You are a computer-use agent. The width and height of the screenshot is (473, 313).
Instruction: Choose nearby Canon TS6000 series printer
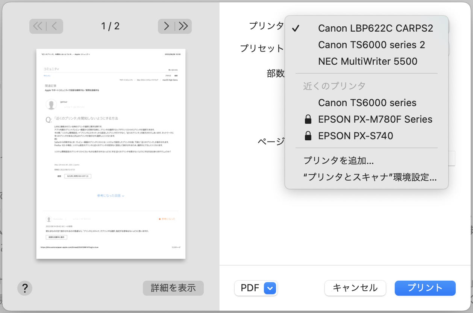pyautogui.click(x=367, y=103)
